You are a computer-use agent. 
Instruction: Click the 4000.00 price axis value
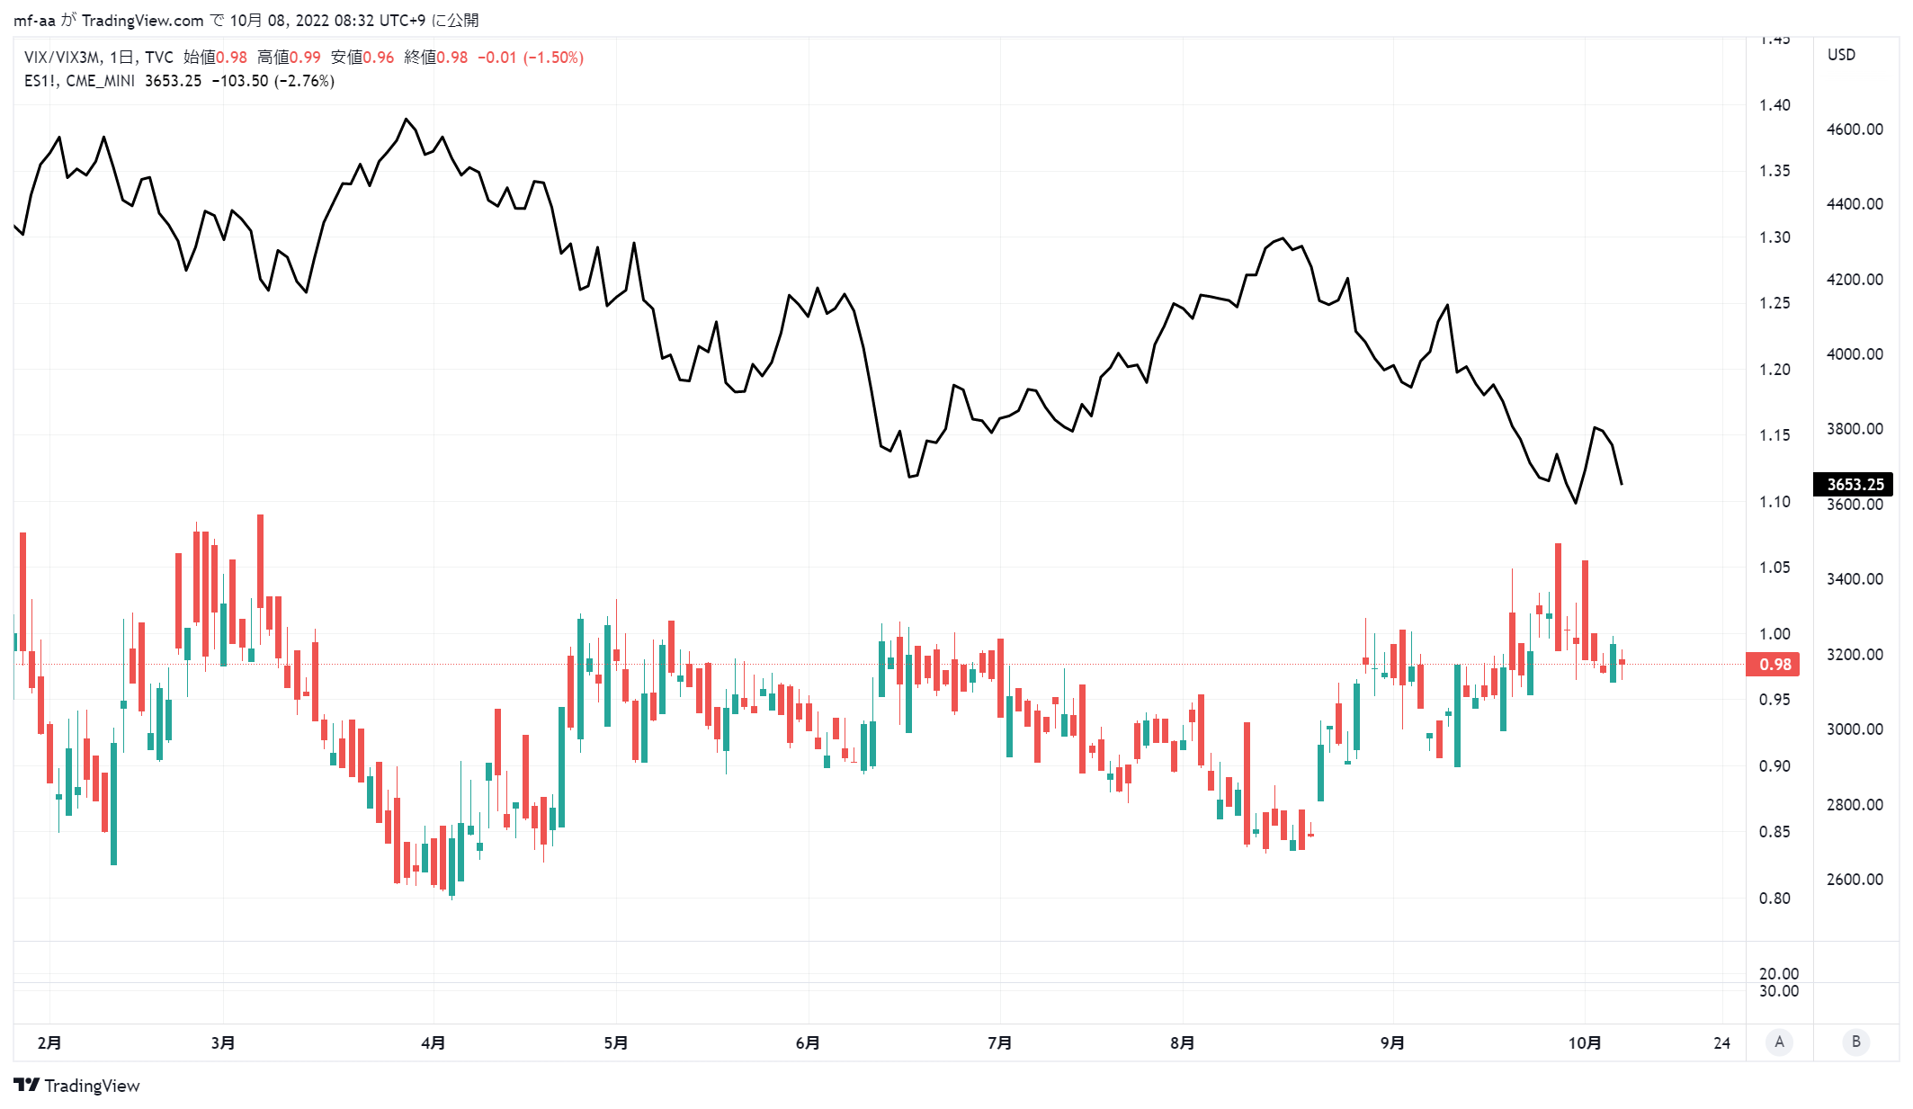coord(1855,354)
